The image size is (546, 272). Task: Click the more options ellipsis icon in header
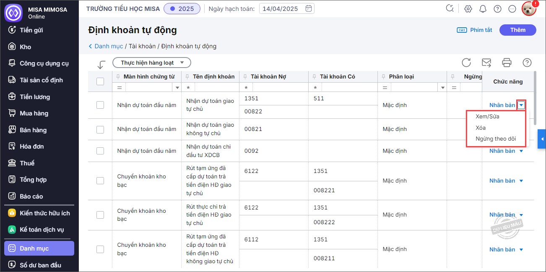[x=512, y=8]
